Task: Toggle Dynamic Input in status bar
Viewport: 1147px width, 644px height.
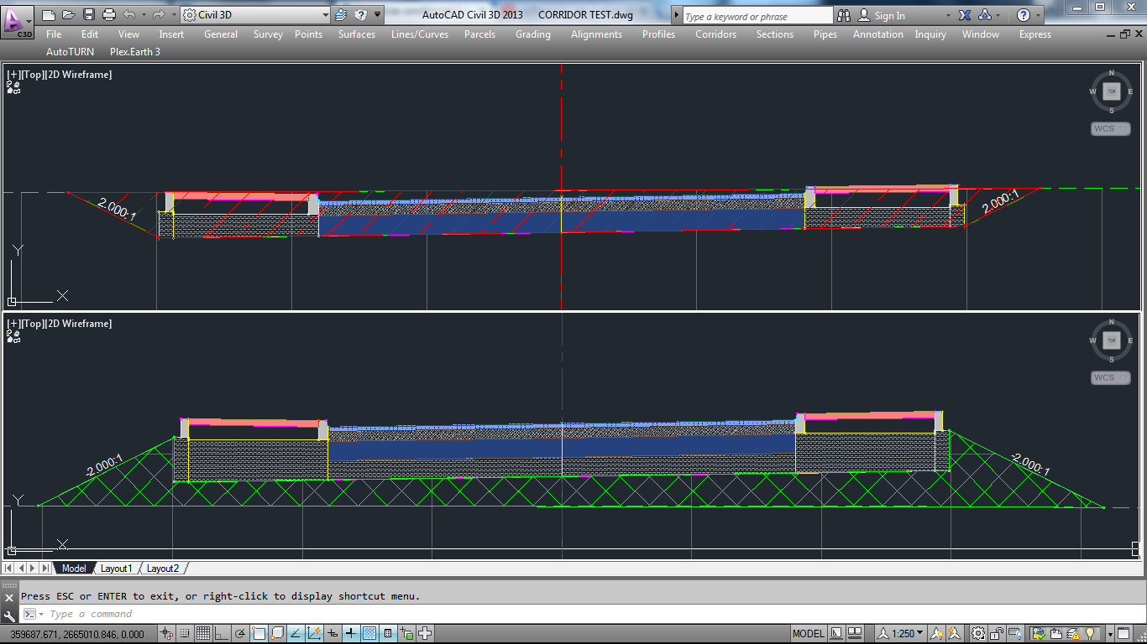Action: [333, 633]
